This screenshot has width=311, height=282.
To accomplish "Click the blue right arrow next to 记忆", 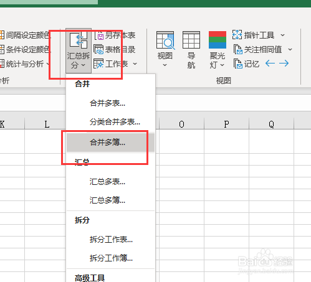I will (x=284, y=63).
